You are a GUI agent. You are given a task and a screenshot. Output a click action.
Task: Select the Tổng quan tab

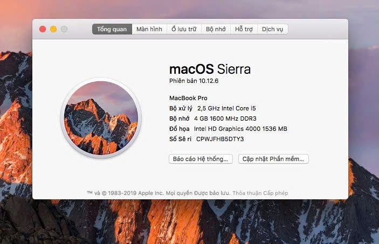pos(112,29)
